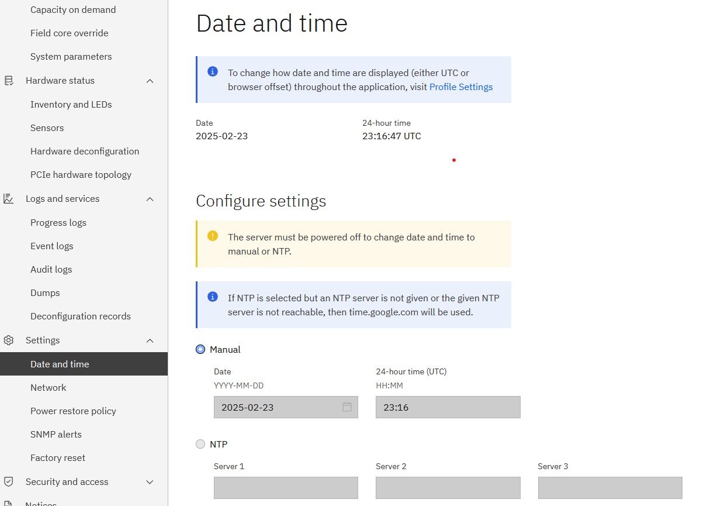
Task: Collapse the Hardware status section
Action: 150,81
